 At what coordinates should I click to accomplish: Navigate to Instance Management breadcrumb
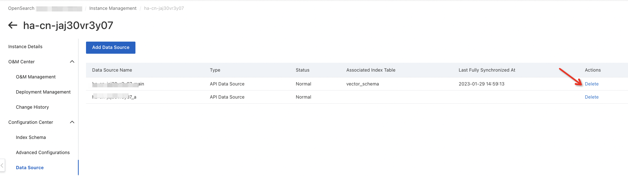(x=113, y=8)
